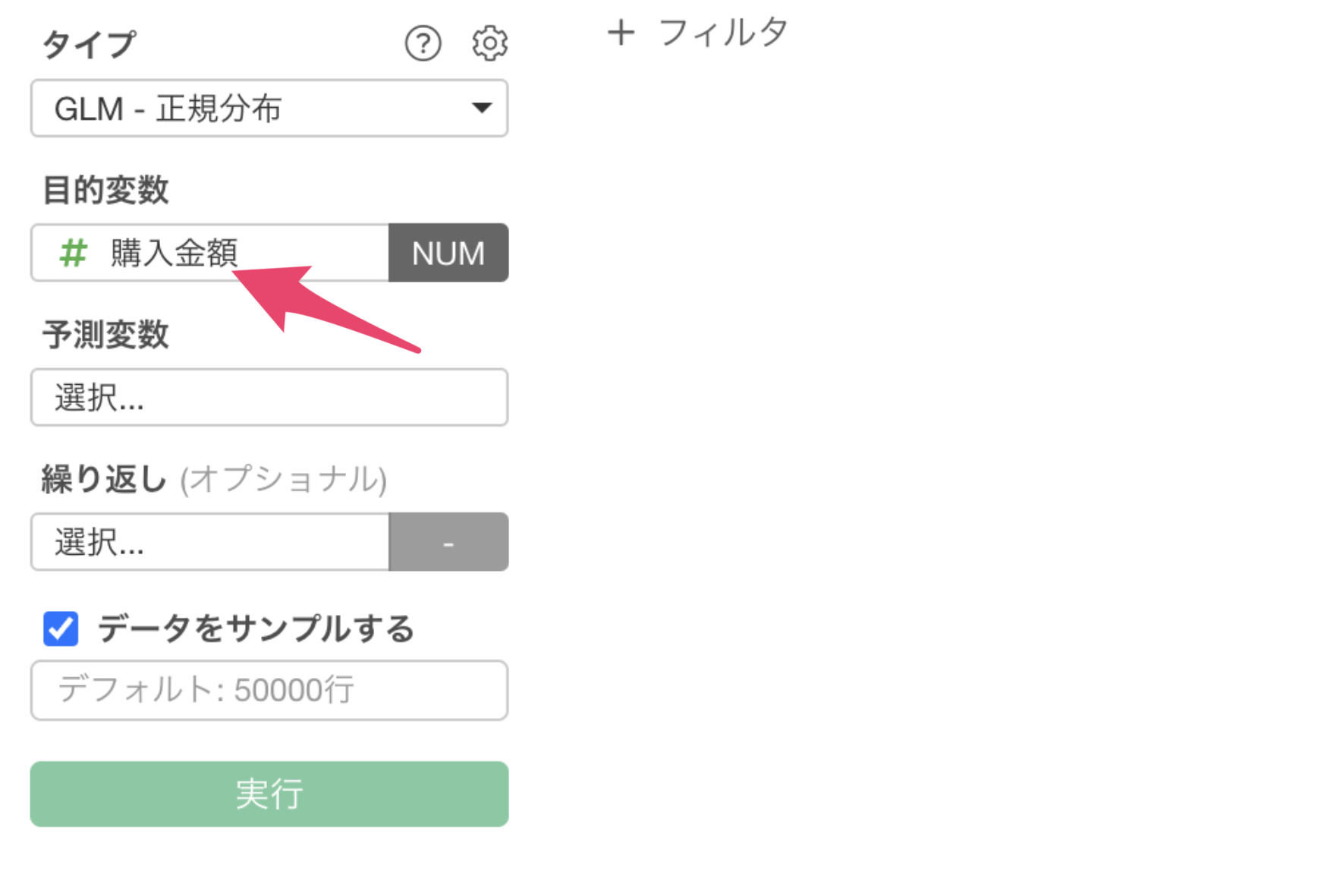Image resolution: width=1343 pixels, height=876 pixels.
Task: Open the gear settings icon
Action: click(489, 43)
